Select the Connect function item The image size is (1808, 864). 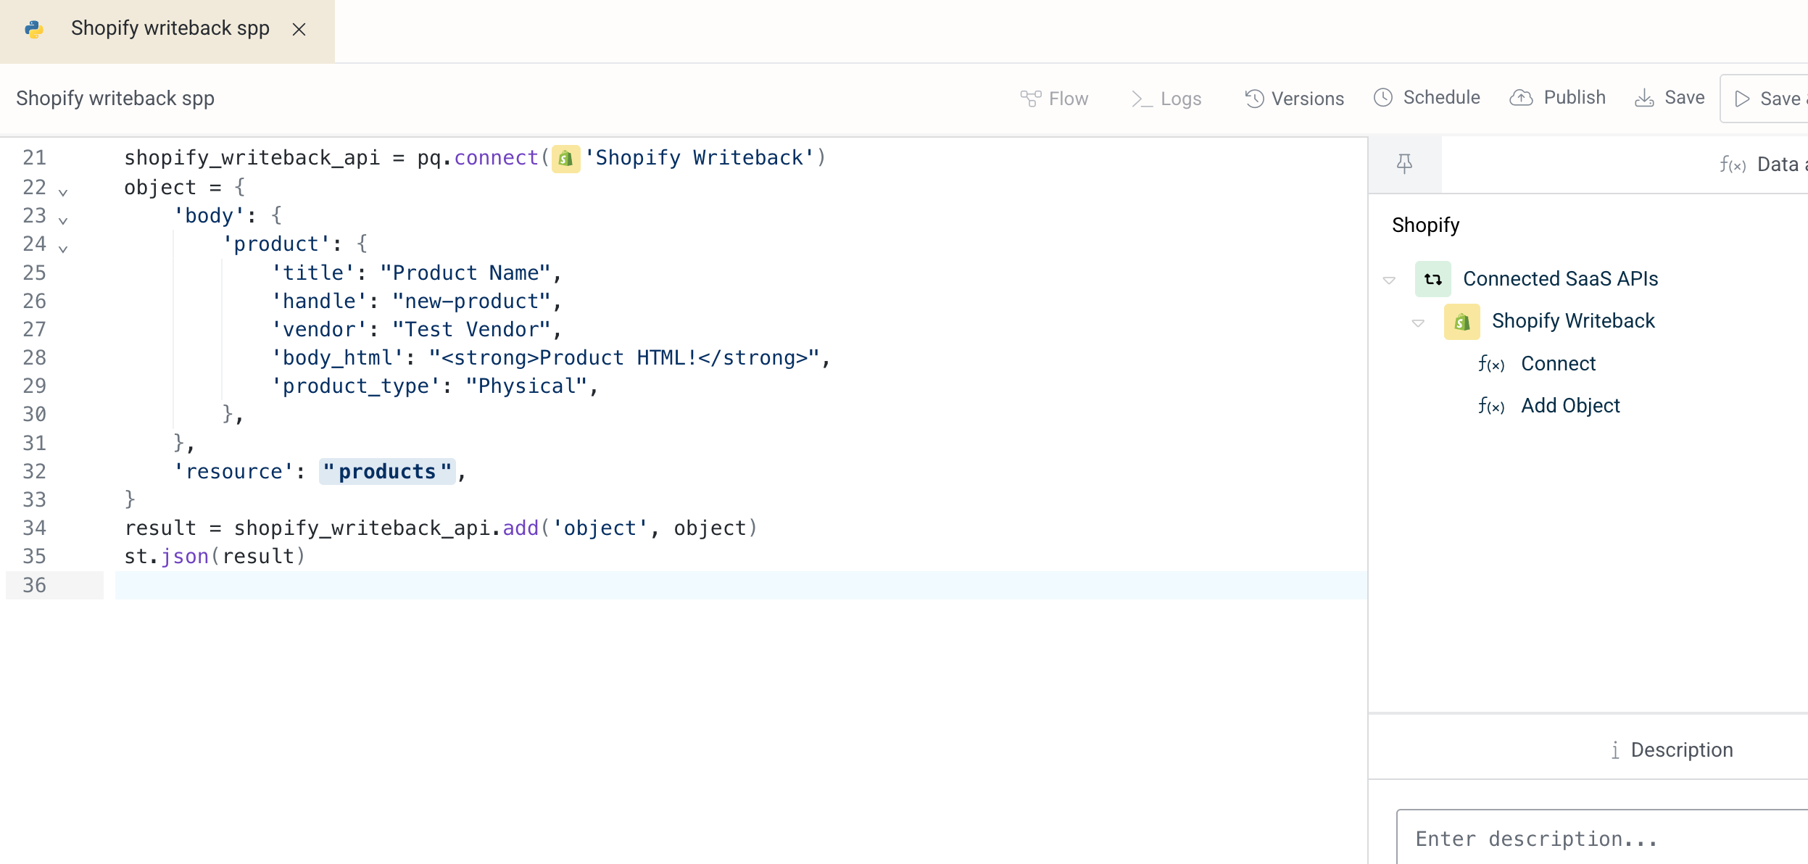click(x=1559, y=364)
